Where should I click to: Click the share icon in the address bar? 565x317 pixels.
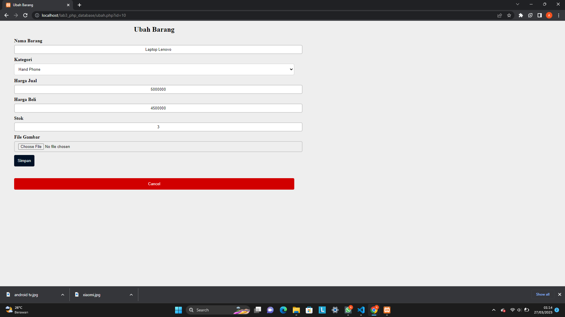(500, 15)
